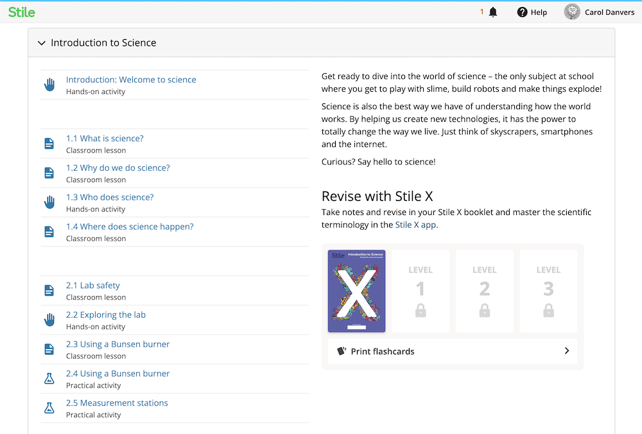Click flask icon beside 2.5 Measurement stations

click(x=49, y=408)
